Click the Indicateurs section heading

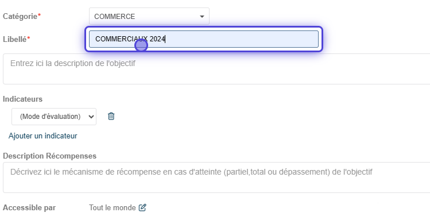[x=22, y=99]
